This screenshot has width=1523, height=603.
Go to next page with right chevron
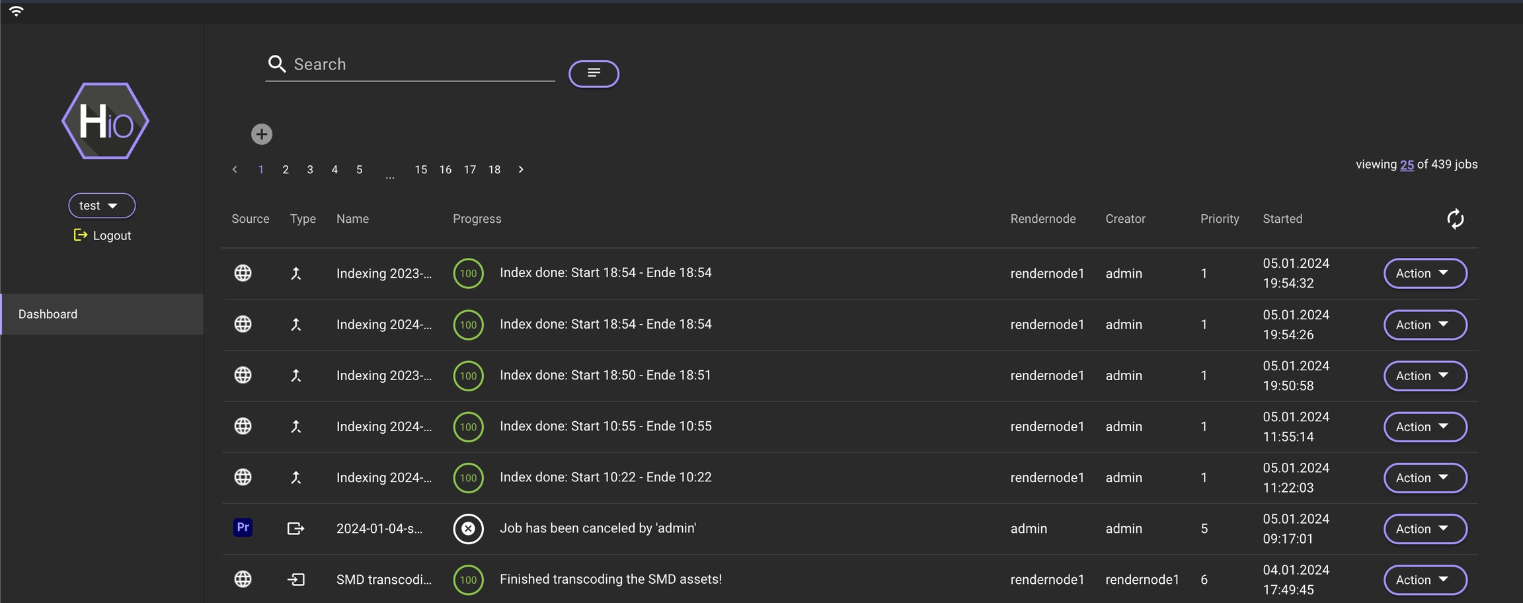[521, 170]
